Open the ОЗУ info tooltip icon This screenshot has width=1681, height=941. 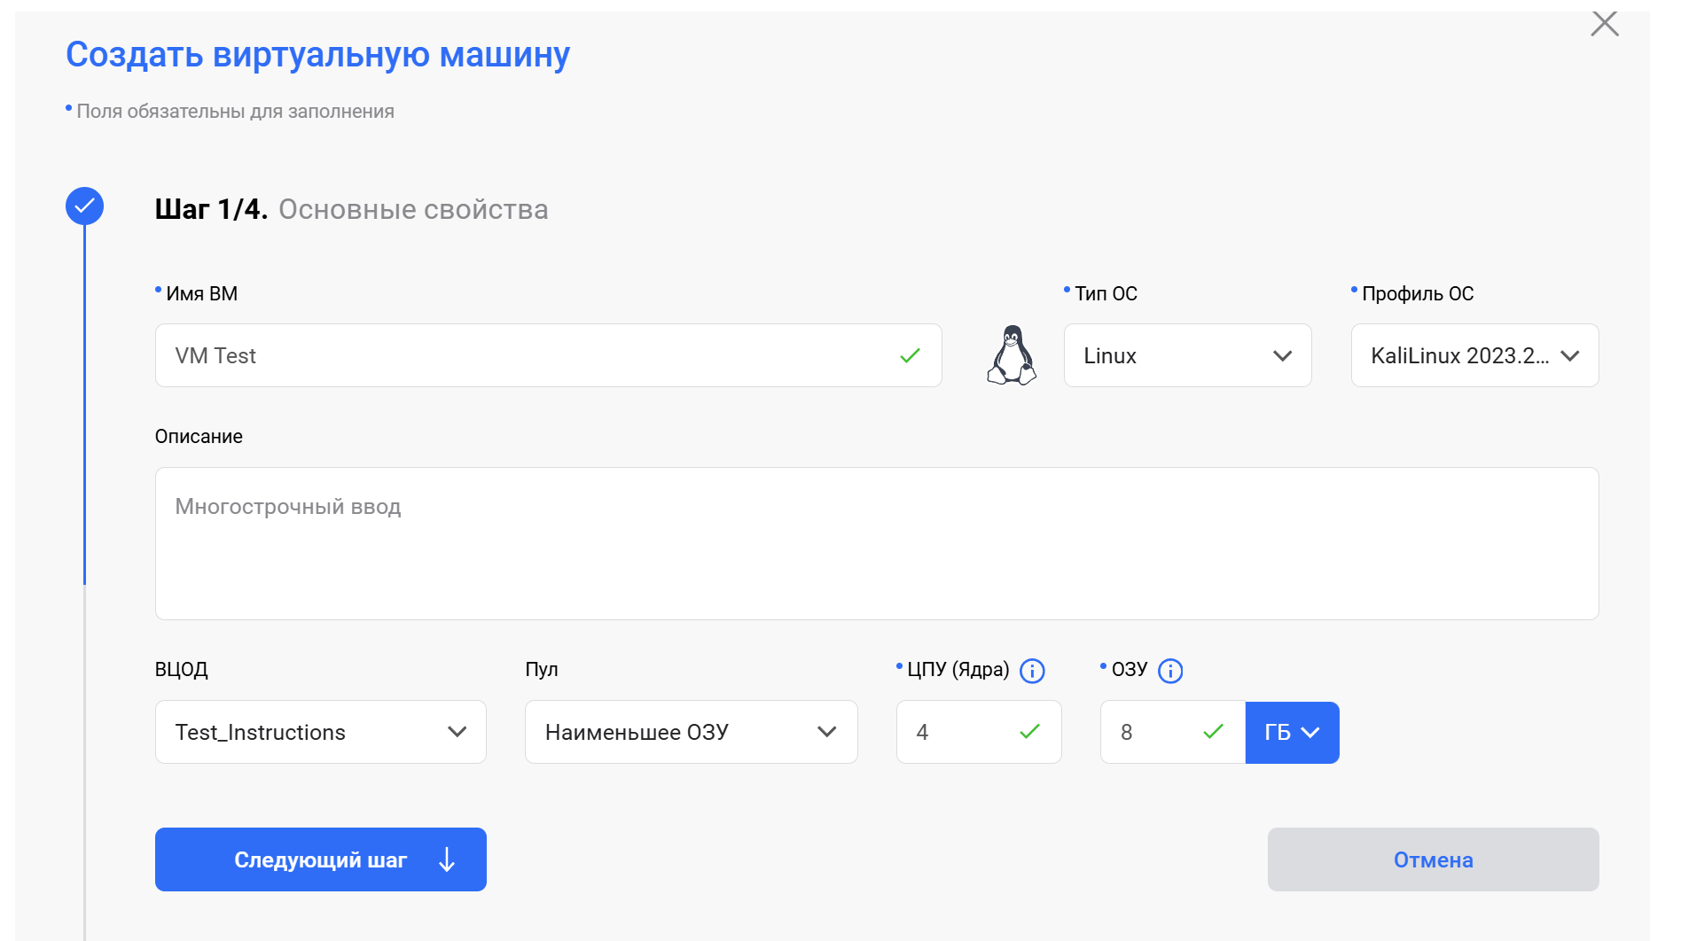click(x=1170, y=671)
